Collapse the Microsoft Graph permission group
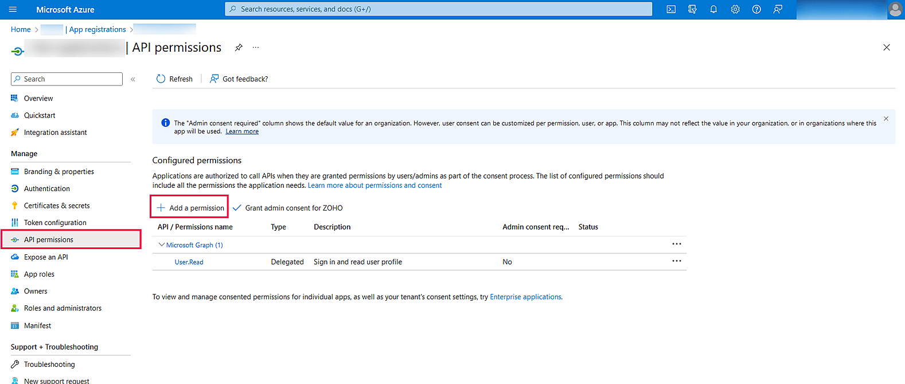The width and height of the screenshot is (905, 384). click(162, 245)
